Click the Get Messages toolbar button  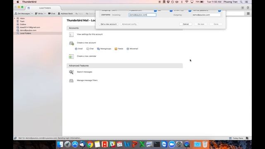click(x=22, y=14)
